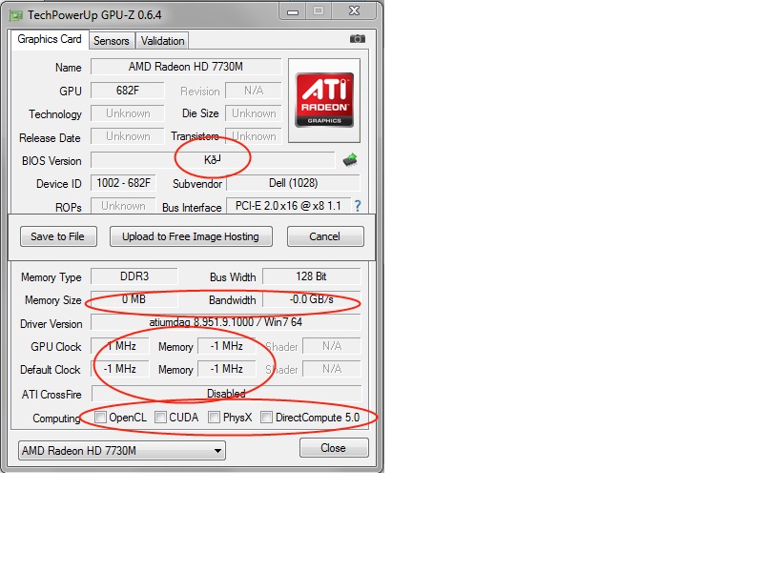Click the Driver Version field atiumdag
763x572 pixels.
point(226,322)
